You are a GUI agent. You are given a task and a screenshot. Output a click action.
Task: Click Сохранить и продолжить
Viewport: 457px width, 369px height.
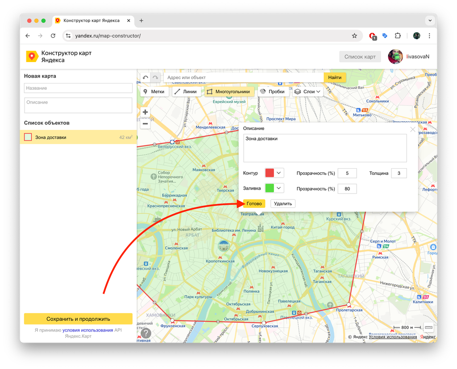pos(78,319)
